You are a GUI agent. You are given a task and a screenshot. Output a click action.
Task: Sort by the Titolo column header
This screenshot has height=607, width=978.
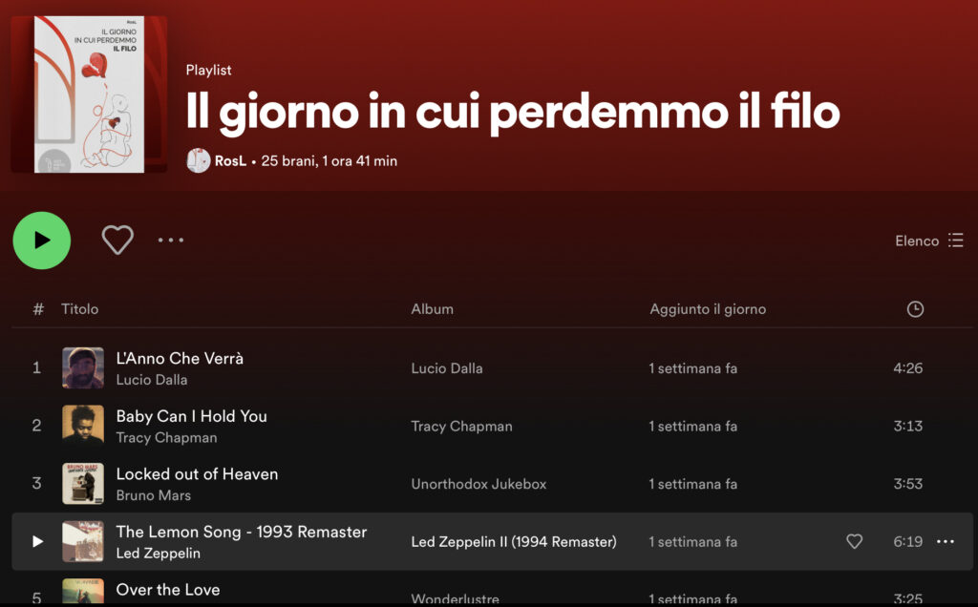coord(80,309)
